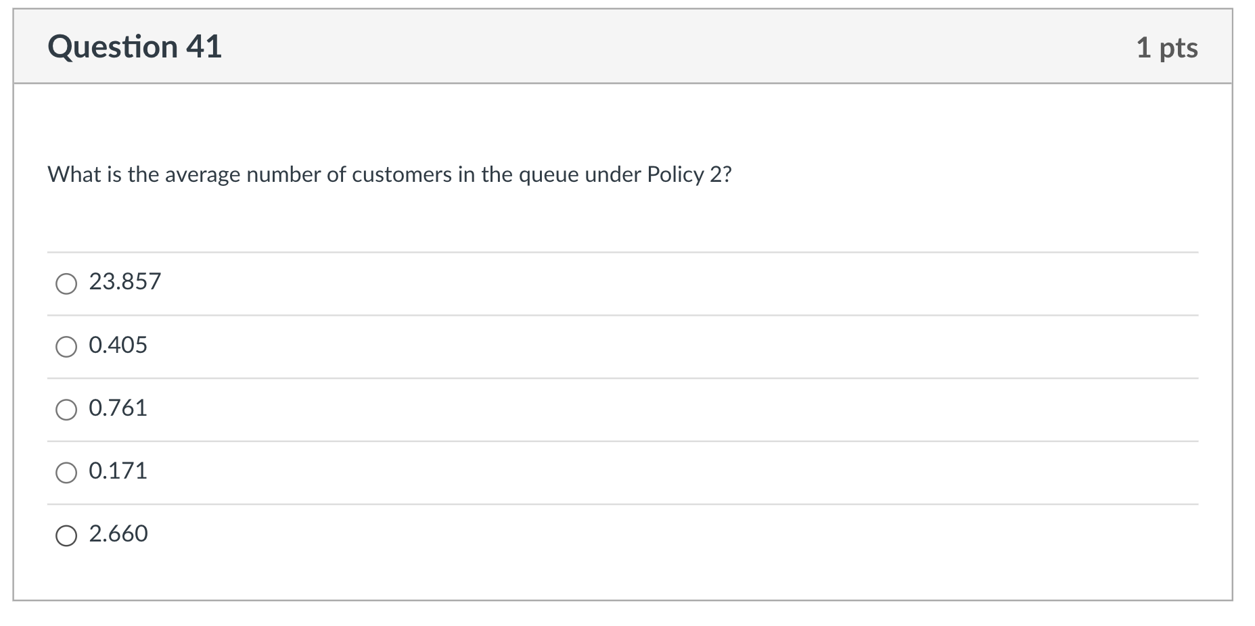Image resolution: width=1255 pixels, height=626 pixels.
Task: Click the 0.171 answer label text
Action: click(118, 471)
